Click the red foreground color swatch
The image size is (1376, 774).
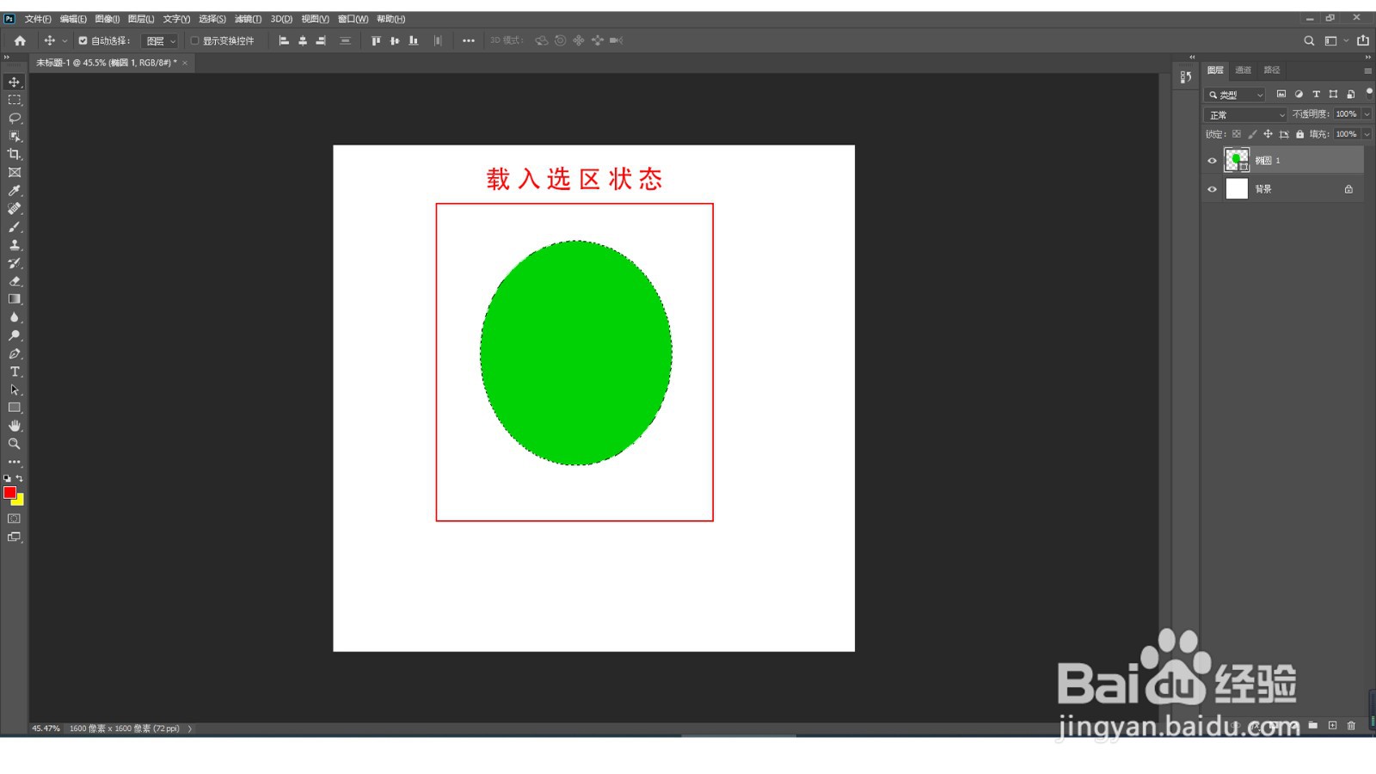(9, 492)
